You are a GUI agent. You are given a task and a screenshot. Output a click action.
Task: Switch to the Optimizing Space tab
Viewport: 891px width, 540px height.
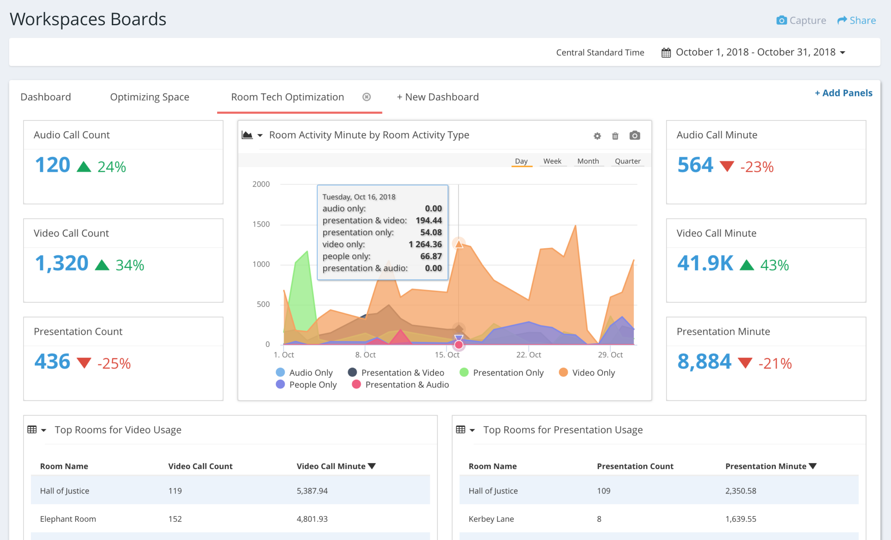pyautogui.click(x=149, y=97)
